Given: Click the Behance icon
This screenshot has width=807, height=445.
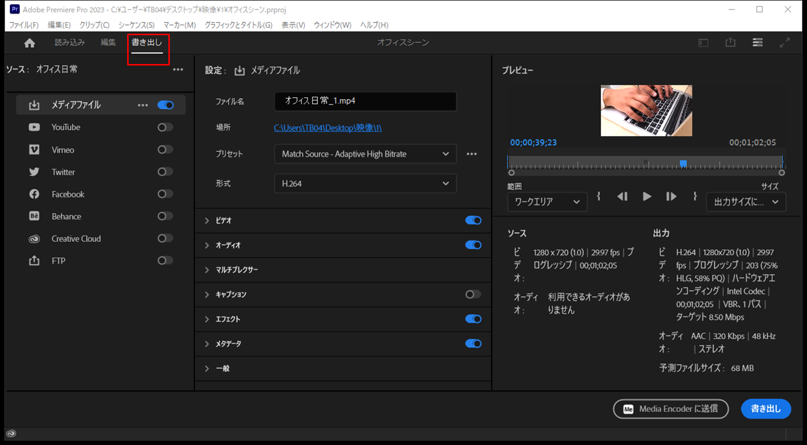Looking at the screenshot, I should (34, 216).
